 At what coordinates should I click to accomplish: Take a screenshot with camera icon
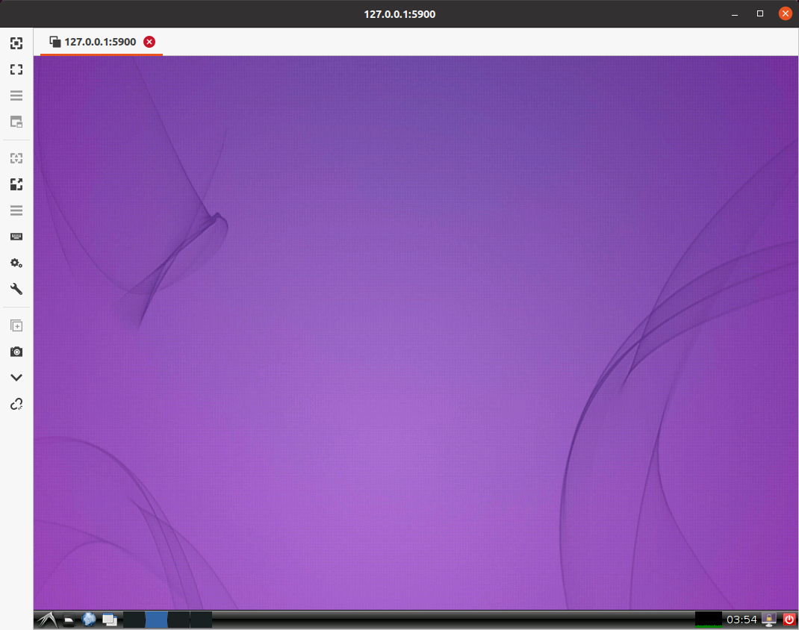(x=16, y=352)
